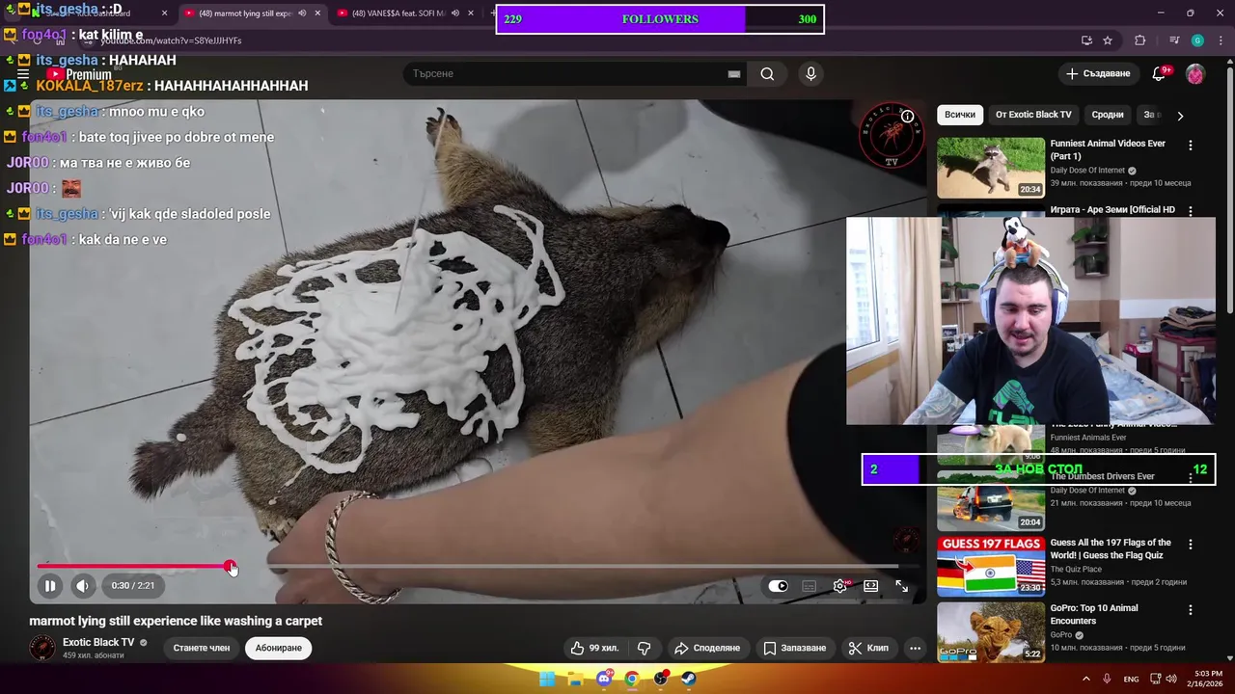
Task: Toggle the autoplay switch in player
Action: [778, 586]
